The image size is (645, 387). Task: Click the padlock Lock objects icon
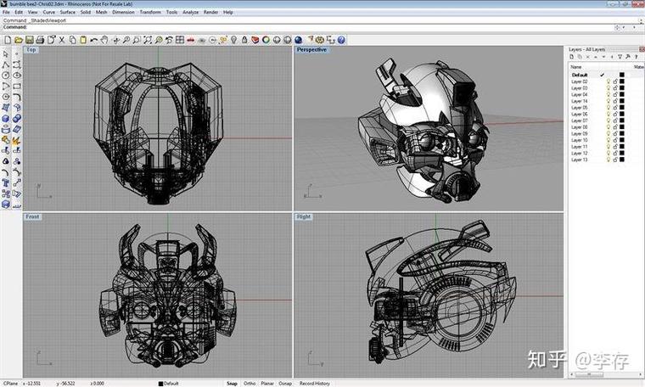[244, 40]
